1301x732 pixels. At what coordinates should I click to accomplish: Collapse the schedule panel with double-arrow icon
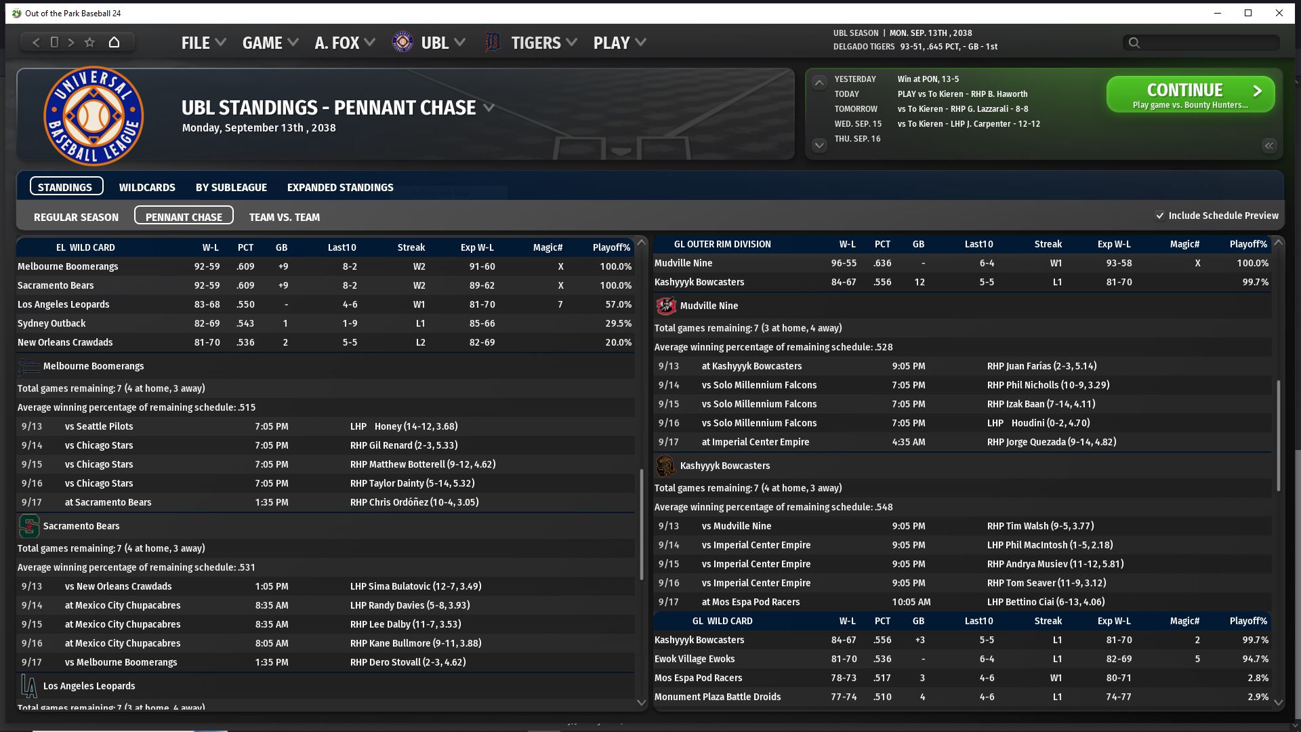(x=1268, y=146)
